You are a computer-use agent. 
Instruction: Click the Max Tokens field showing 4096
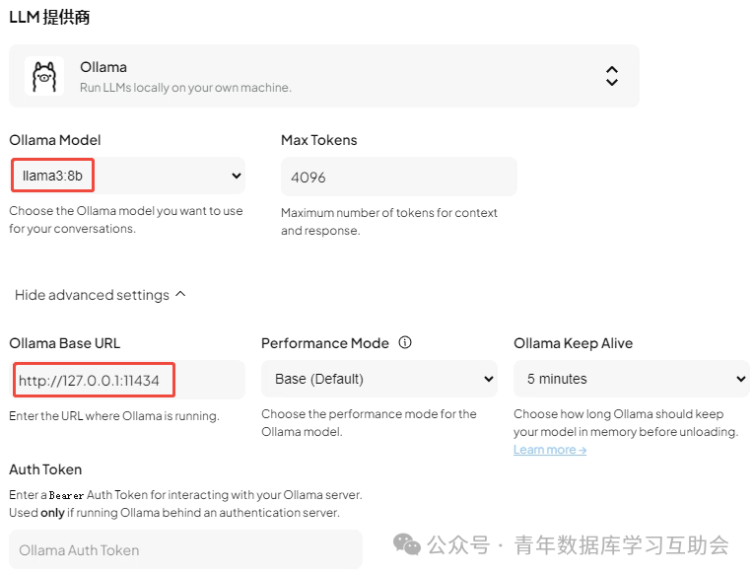point(398,178)
